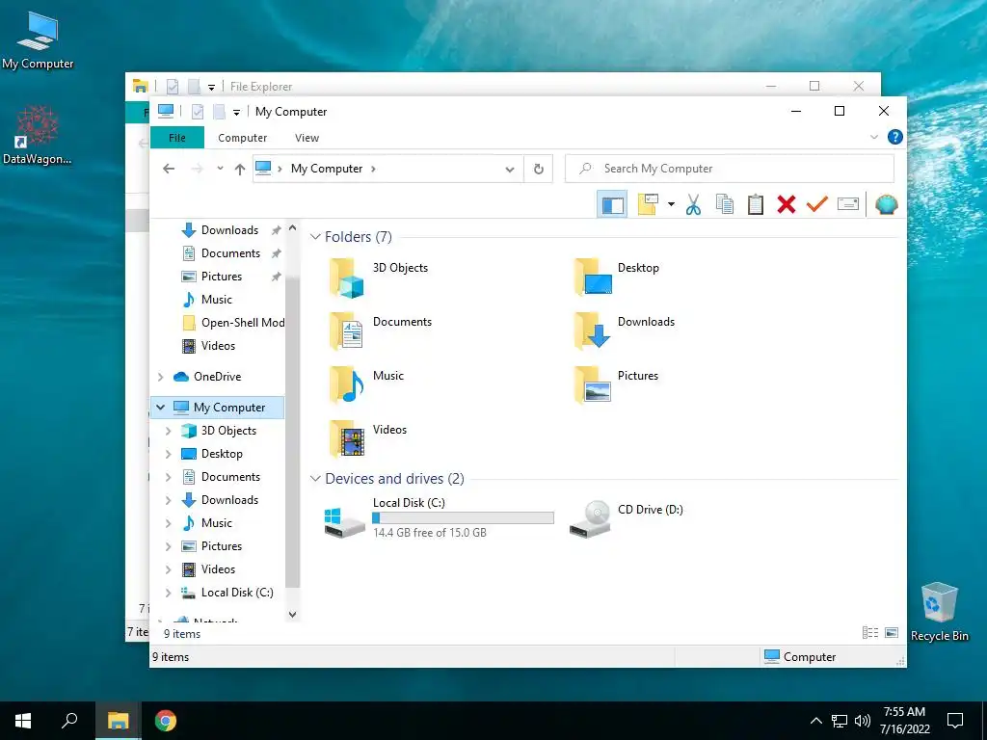Image resolution: width=987 pixels, height=740 pixels.
Task: Click pinned Documents in Quick access
Action: [230, 253]
